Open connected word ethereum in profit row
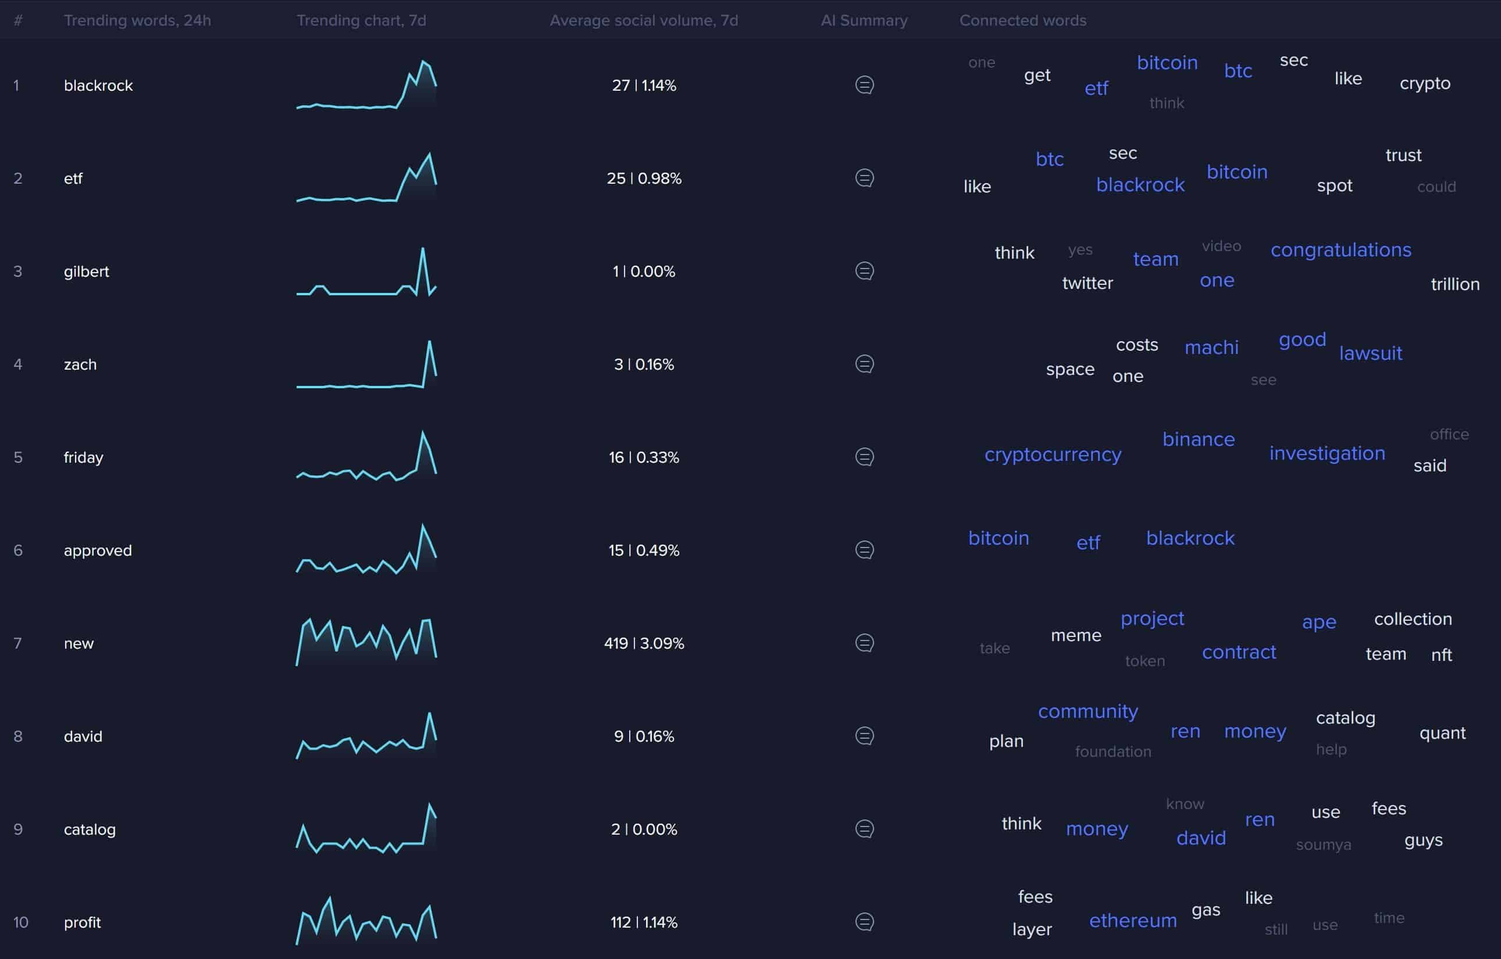The width and height of the screenshot is (1501, 959). (x=1133, y=921)
